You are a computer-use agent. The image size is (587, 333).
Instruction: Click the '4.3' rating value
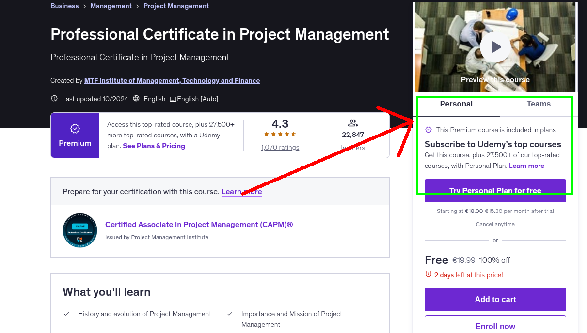click(x=280, y=123)
